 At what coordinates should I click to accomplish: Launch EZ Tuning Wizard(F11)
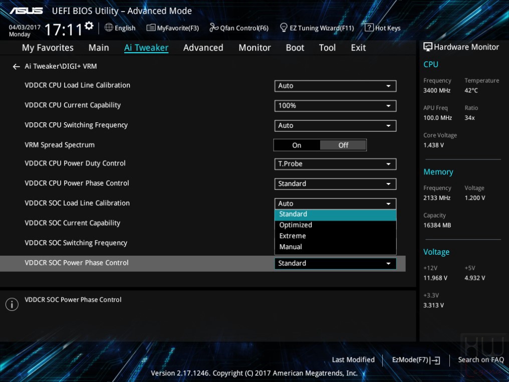317,28
